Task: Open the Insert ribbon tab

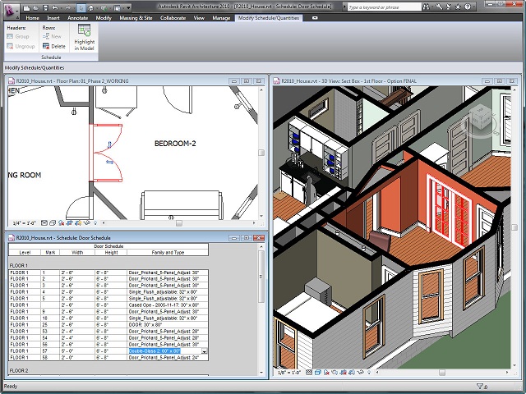Action: coord(53,18)
